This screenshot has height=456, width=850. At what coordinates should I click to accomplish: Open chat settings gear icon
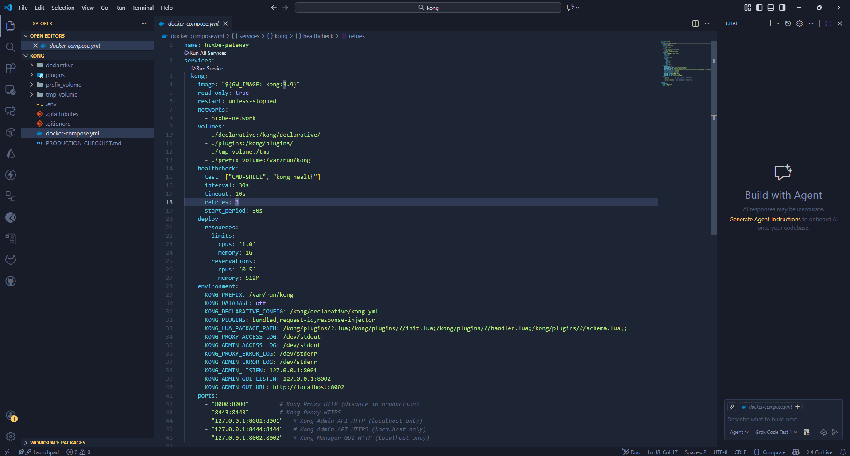[x=800, y=23]
